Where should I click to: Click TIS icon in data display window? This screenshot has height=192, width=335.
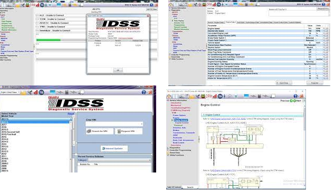pos(219,4)
